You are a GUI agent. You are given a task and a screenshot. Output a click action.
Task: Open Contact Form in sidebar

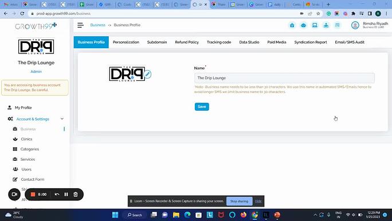(x=33, y=179)
